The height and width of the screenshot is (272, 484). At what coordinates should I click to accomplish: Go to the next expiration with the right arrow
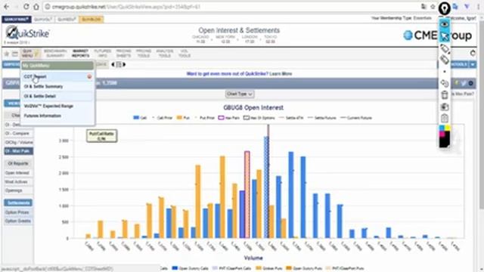pyautogui.click(x=124, y=64)
